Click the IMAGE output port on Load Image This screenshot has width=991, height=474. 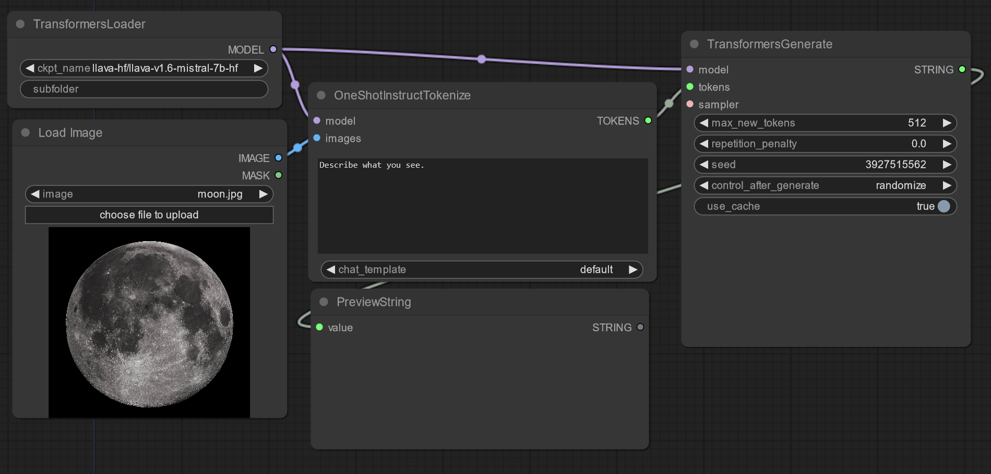point(278,158)
